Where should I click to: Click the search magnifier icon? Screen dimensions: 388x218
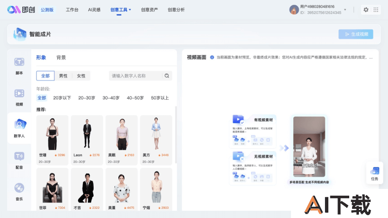click(x=167, y=76)
